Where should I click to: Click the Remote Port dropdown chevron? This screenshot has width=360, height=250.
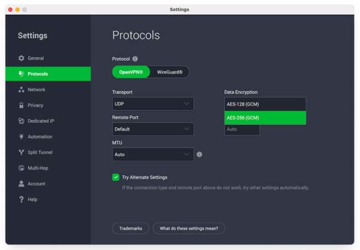click(187, 129)
